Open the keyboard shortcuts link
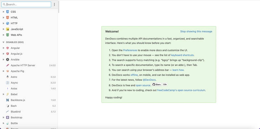 pyautogui.click(x=182, y=55)
